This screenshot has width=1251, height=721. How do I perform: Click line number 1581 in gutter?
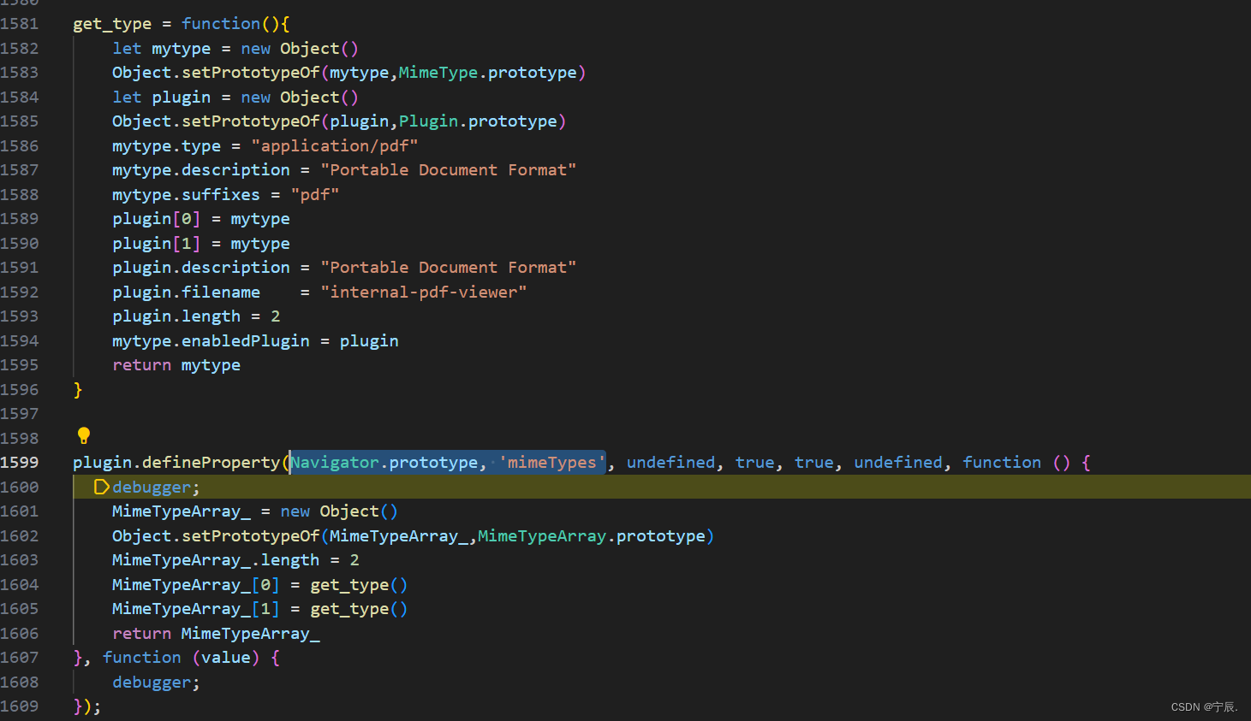[20, 24]
